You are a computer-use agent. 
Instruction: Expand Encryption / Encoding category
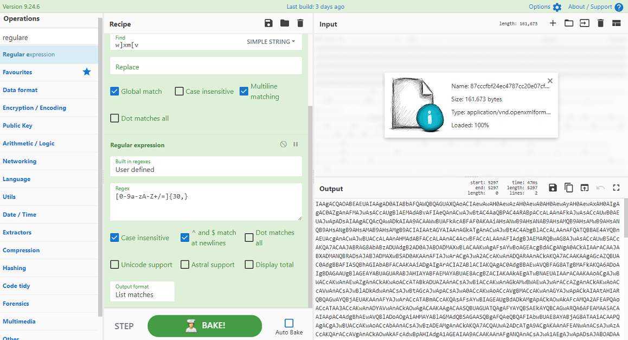tap(49, 108)
